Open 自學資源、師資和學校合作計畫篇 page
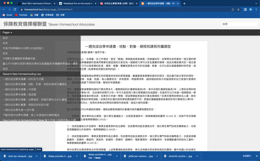 tap(35, 99)
